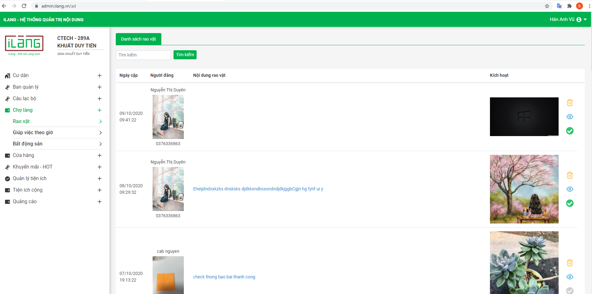This screenshot has height=294, width=592.
Task: Activate cab nguyen's listing with the grey checkmark
Action: (x=570, y=290)
